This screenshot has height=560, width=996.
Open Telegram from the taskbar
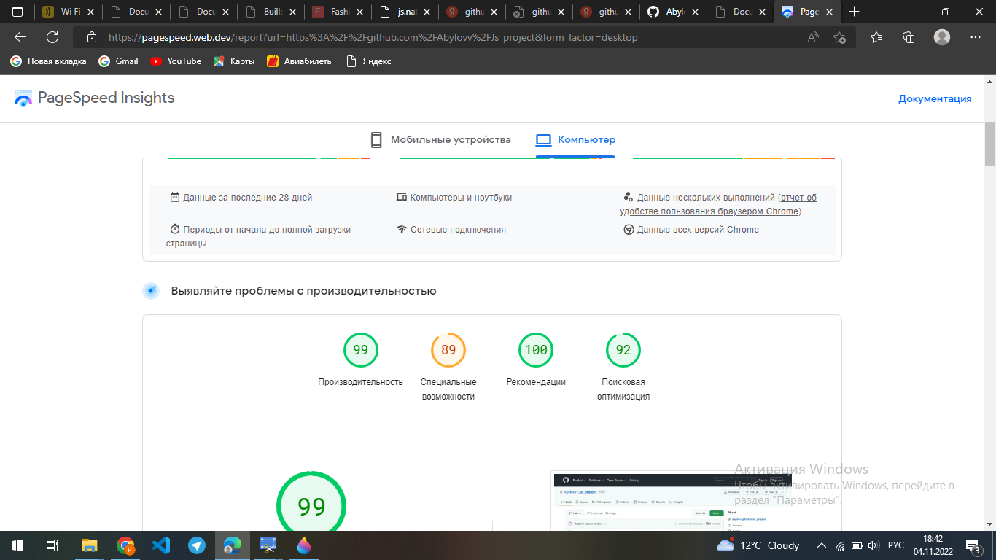pos(195,545)
